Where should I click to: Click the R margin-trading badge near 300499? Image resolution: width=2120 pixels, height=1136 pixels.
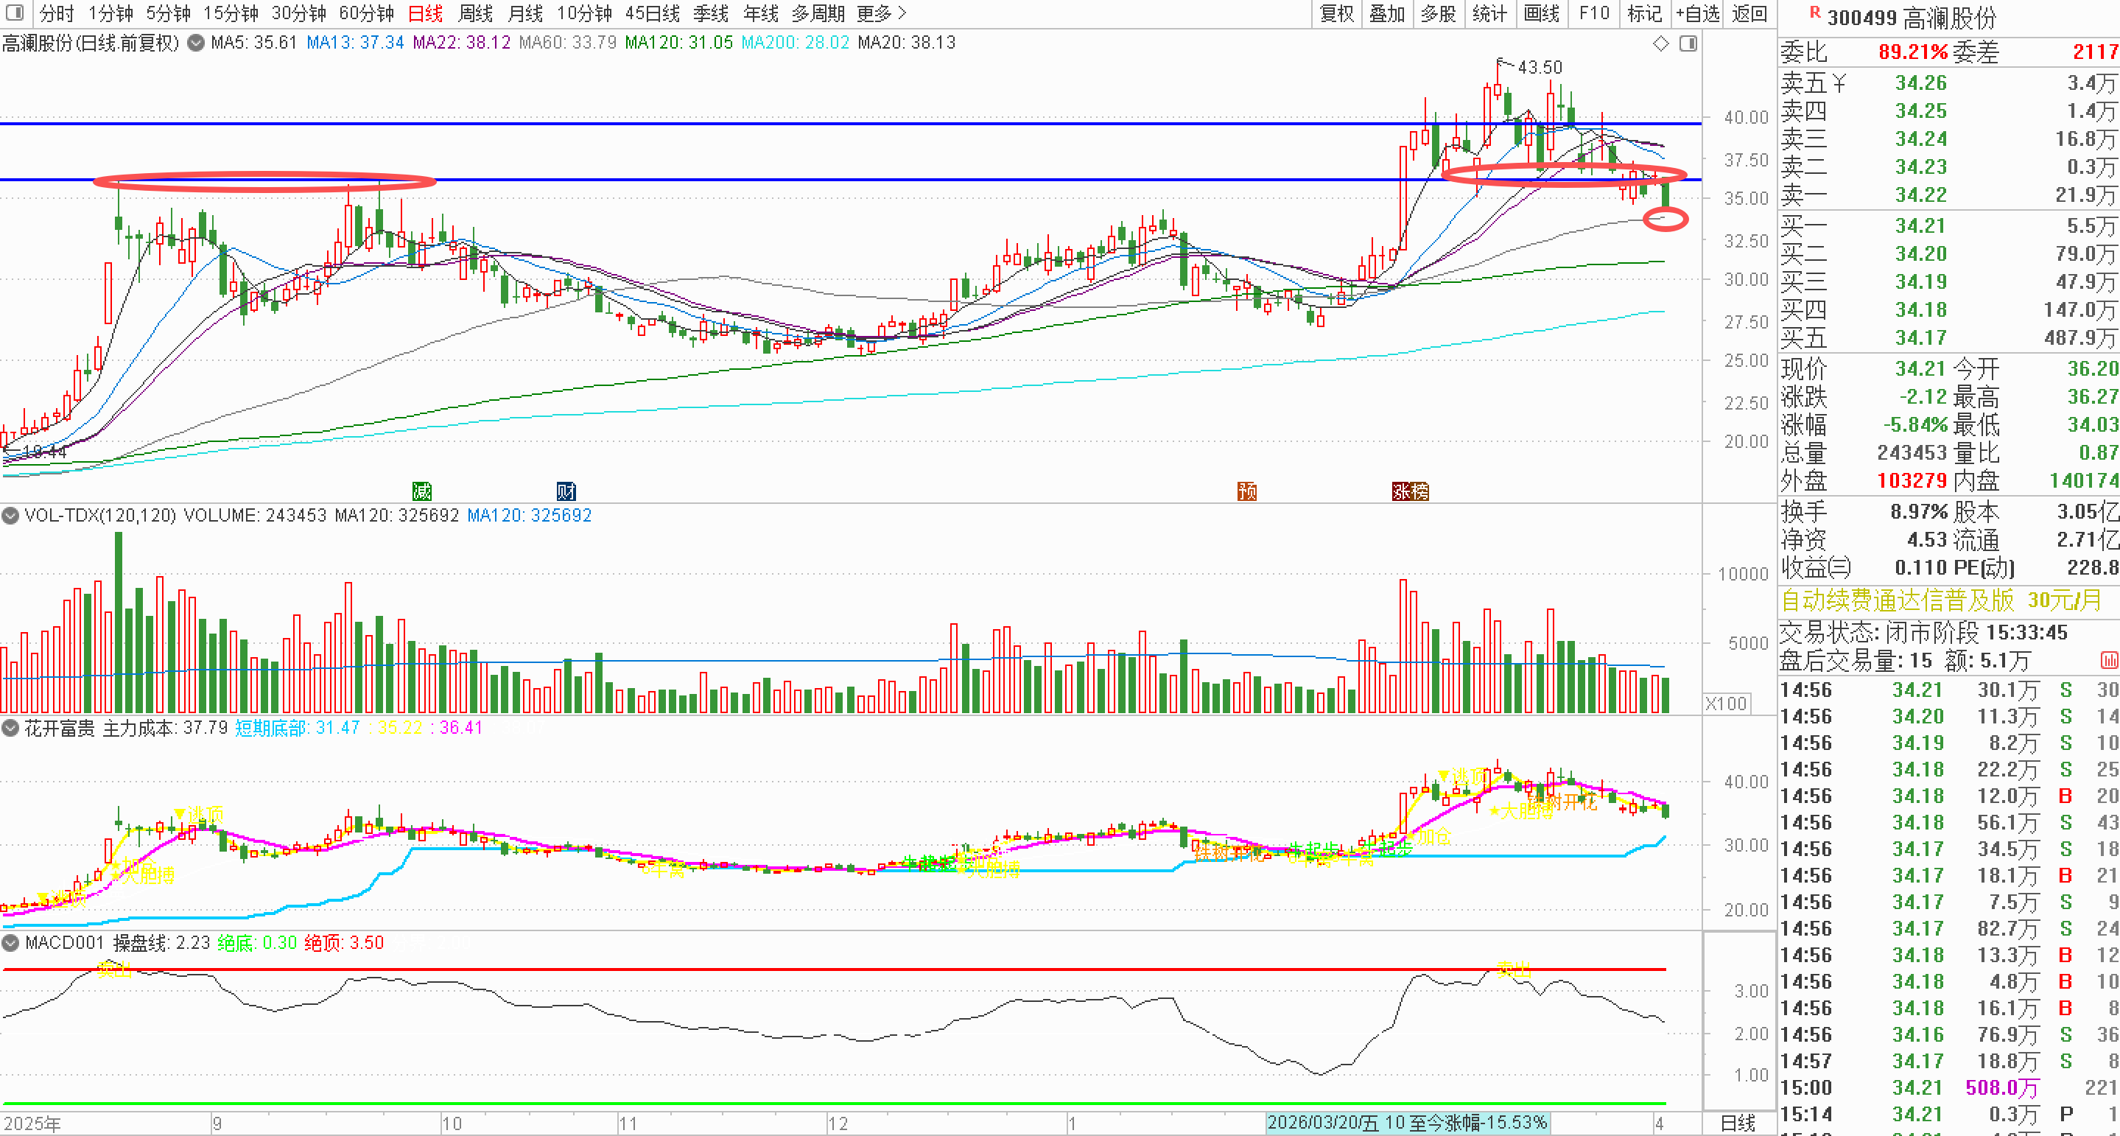click(1815, 13)
